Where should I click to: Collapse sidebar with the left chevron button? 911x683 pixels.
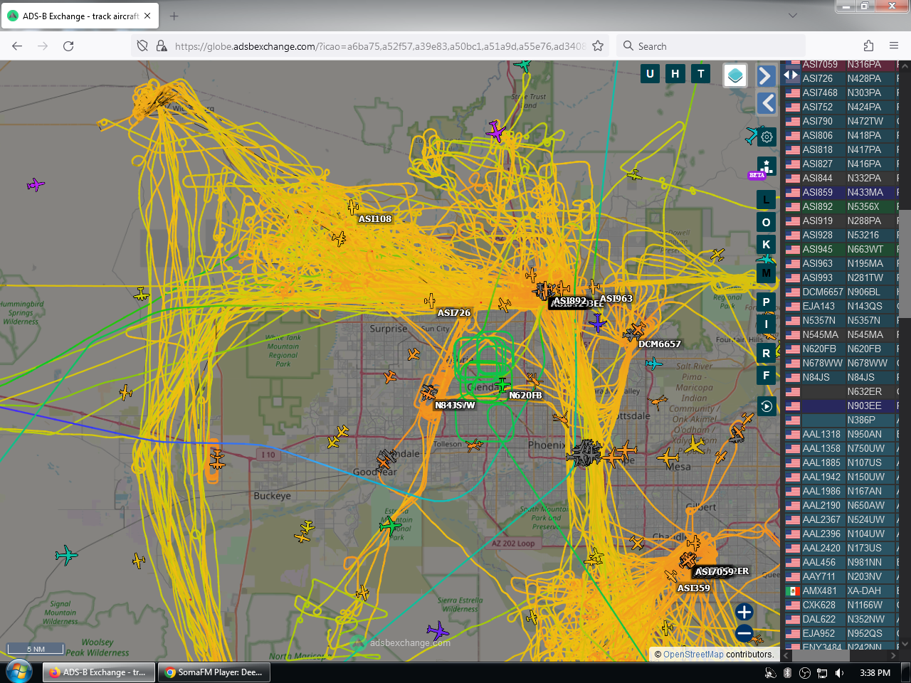(766, 103)
